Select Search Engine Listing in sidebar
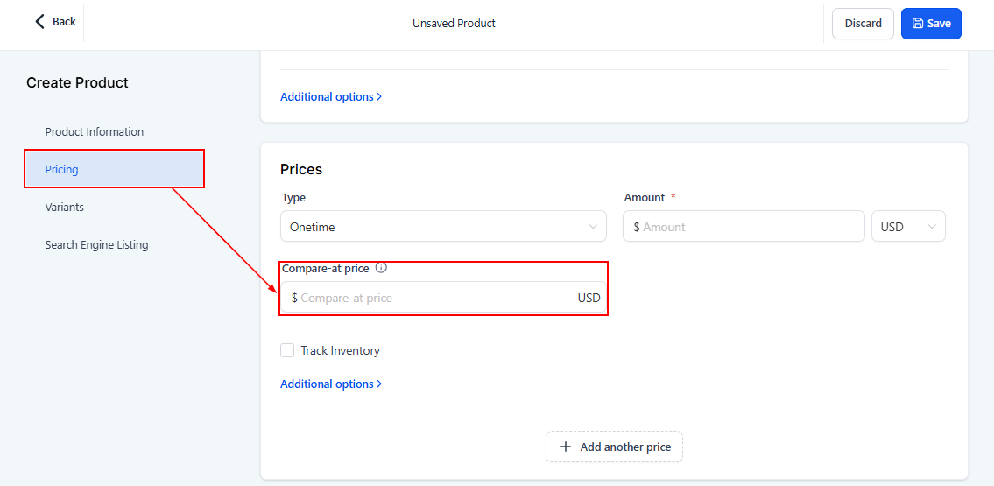 96,244
